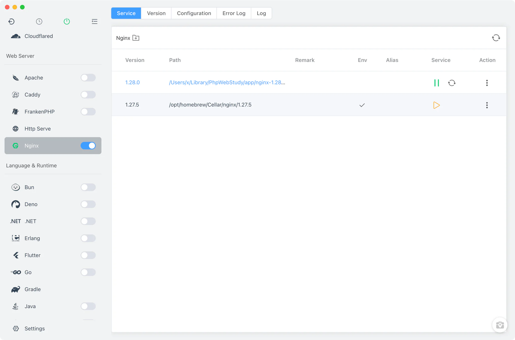
Task: Toggle the Caddy service switch
Action: pos(88,95)
